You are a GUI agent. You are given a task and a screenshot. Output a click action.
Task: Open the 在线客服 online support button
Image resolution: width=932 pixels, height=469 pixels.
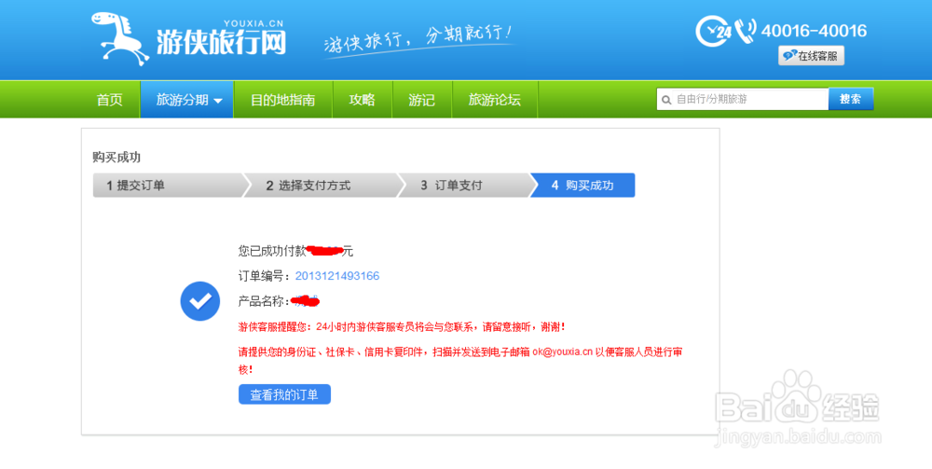pyautogui.click(x=812, y=56)
